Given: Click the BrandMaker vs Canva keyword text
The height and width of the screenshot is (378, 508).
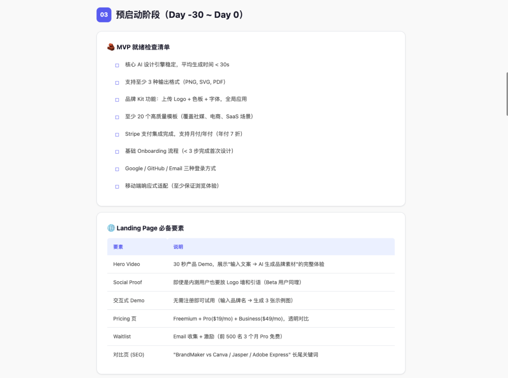Looking at the screenshot, I should point(246,354).
